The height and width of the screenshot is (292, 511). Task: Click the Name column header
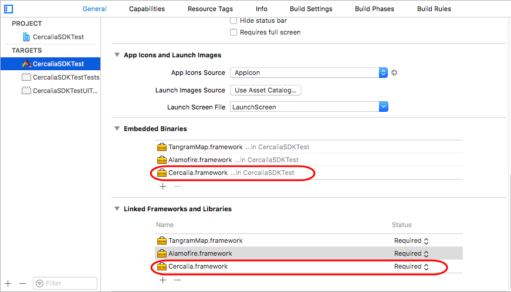coord(165,225)
